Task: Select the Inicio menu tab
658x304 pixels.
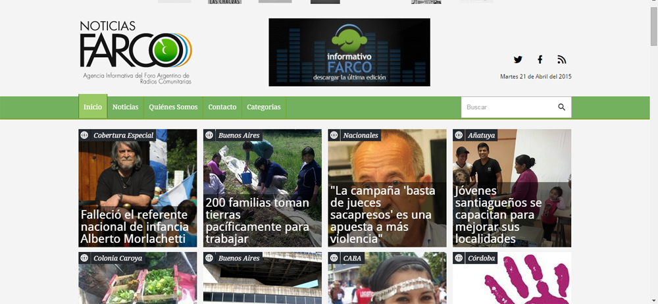Action: click(x=93, y=107)
